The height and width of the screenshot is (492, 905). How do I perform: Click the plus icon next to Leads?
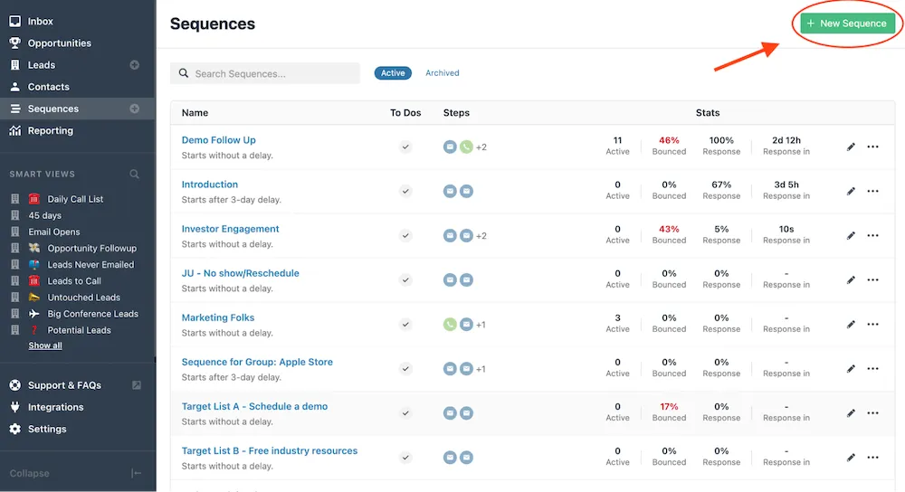click(x=135, y=65)
